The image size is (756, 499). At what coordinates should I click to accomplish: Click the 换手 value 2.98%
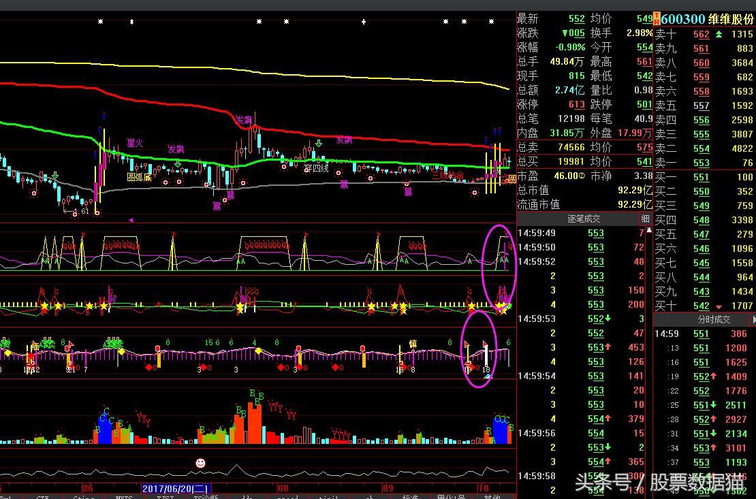640,33
